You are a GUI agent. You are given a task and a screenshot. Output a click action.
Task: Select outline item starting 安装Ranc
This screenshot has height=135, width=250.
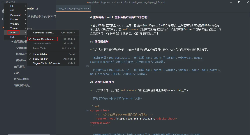point(21,48)
